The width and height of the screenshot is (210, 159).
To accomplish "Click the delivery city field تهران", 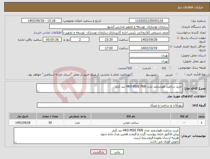I will tap(149, 61).
